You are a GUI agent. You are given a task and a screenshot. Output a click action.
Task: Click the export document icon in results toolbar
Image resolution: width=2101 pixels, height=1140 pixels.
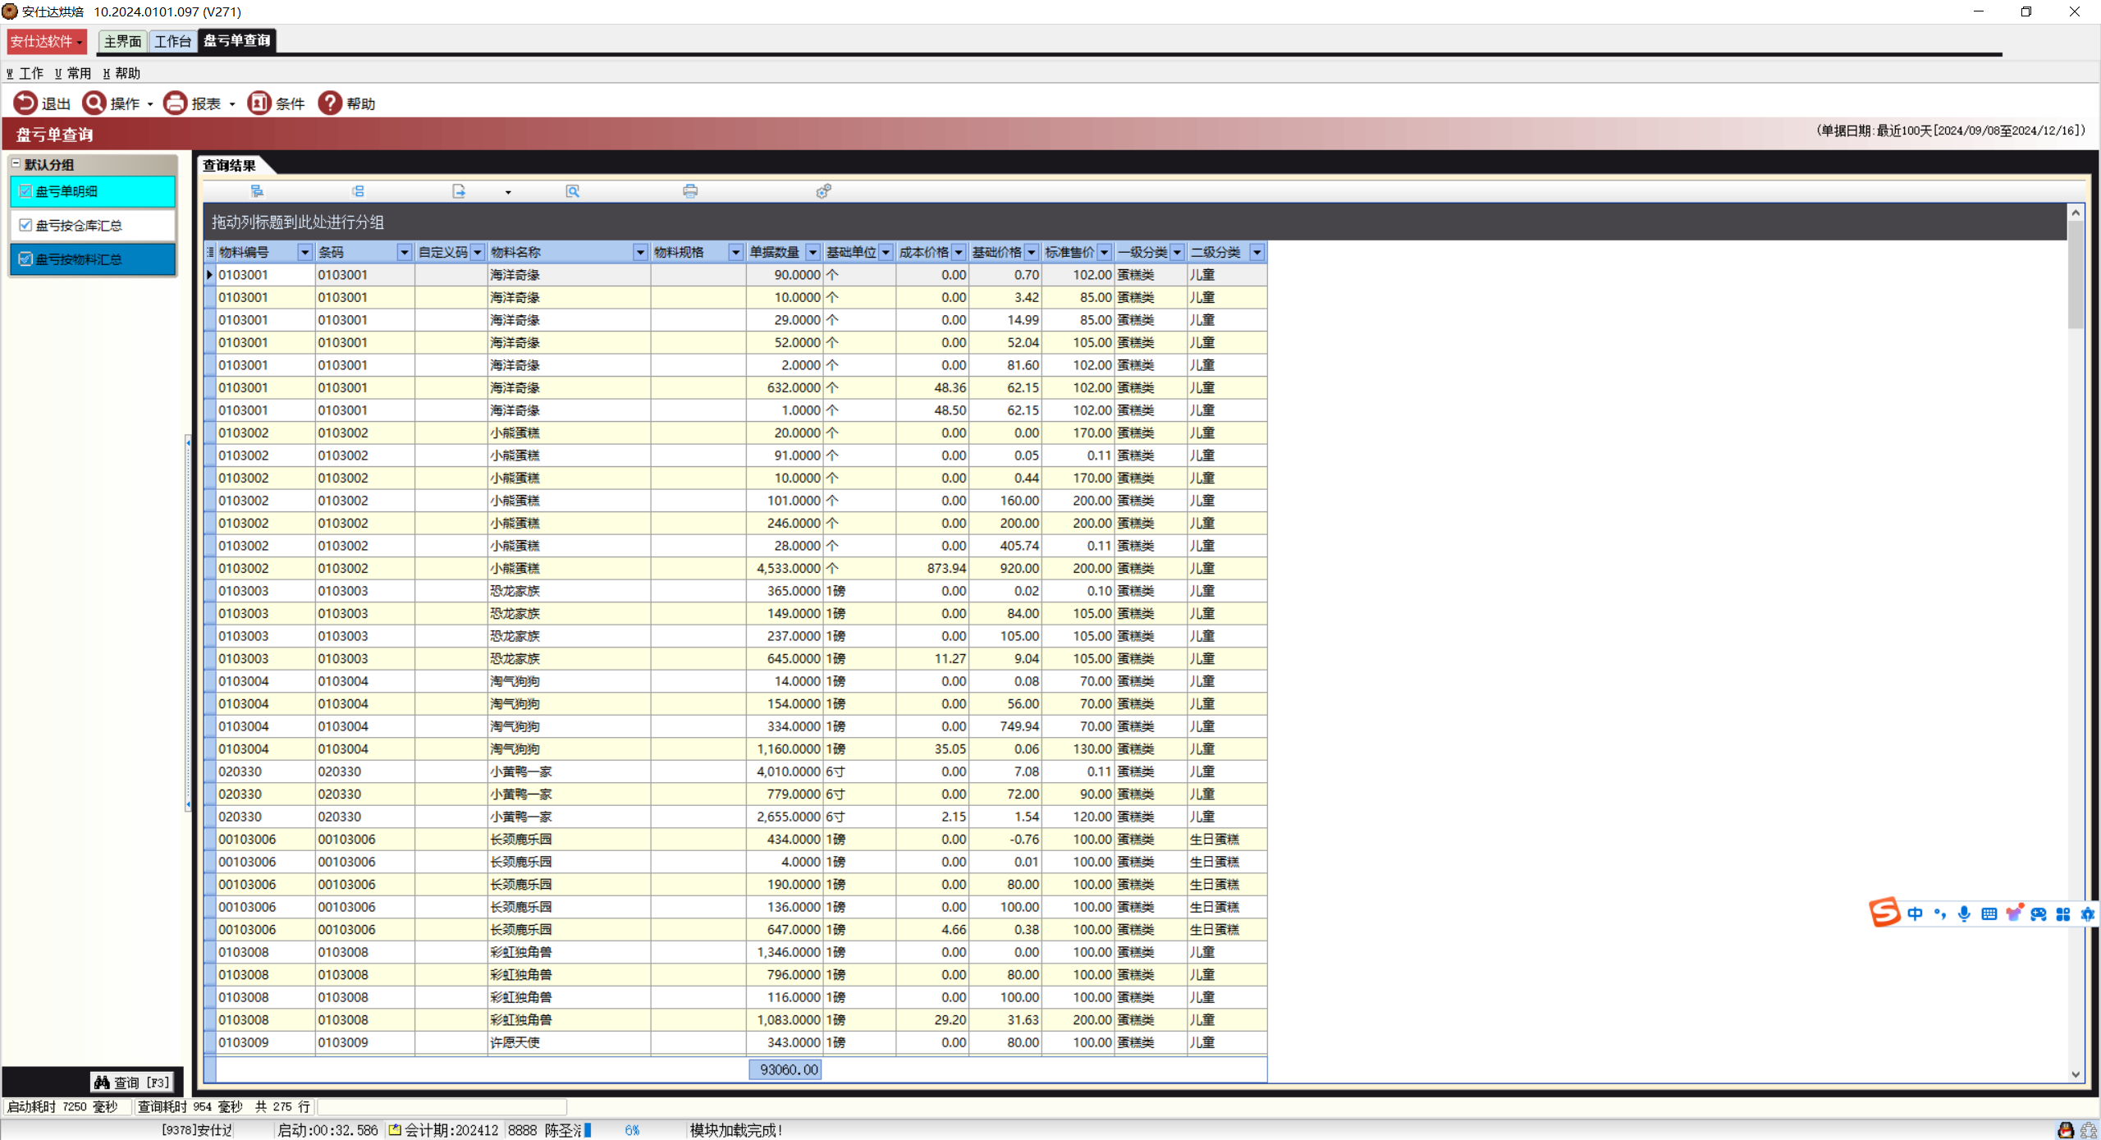(459, 191)
